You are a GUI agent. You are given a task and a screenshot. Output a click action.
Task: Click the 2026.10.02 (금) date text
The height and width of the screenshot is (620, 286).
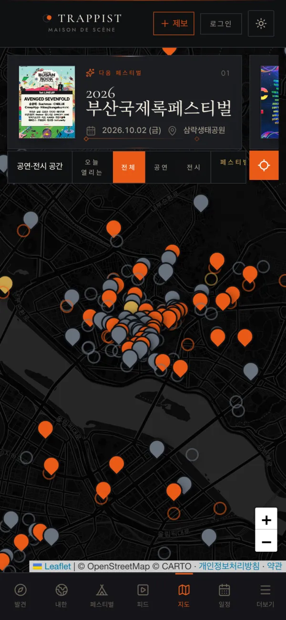(x=132, y=130)
